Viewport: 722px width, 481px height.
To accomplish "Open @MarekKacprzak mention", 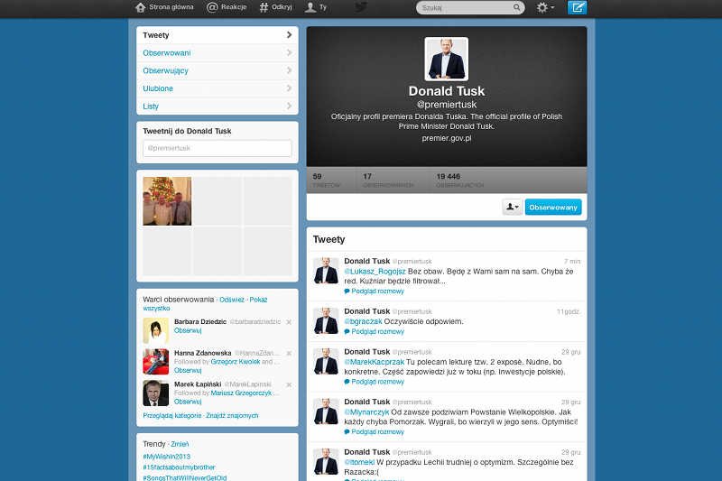I will (374, 362).
